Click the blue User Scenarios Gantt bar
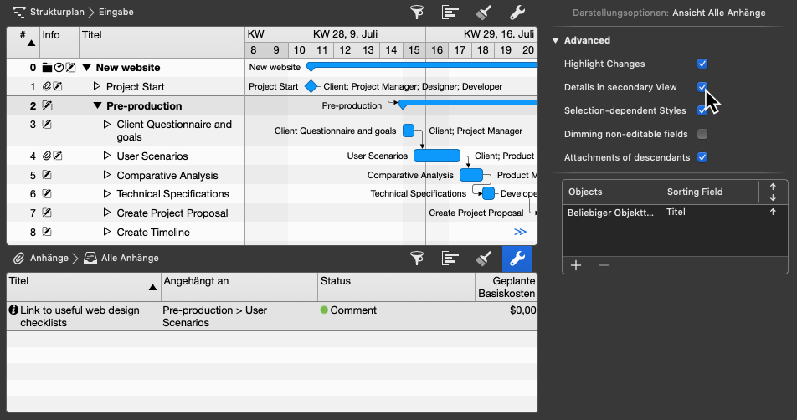Image resolution: width=797 pixels, height=420 pixels. [437, 156]
